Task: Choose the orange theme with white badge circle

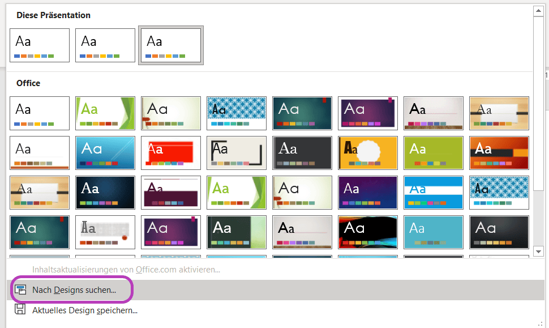Action: (368, 153)
